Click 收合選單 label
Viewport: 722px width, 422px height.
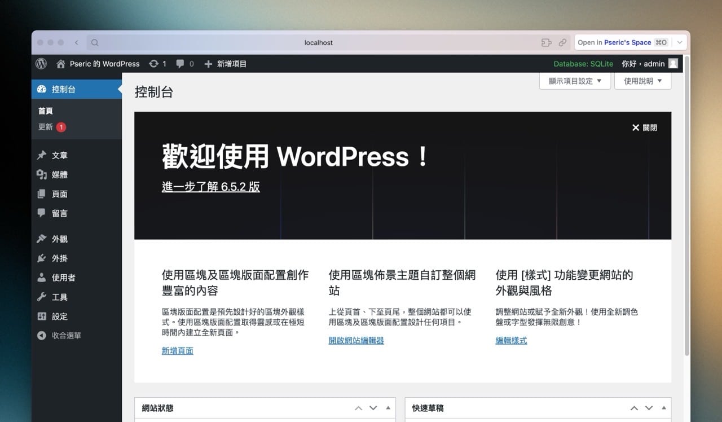coord(67,336)
